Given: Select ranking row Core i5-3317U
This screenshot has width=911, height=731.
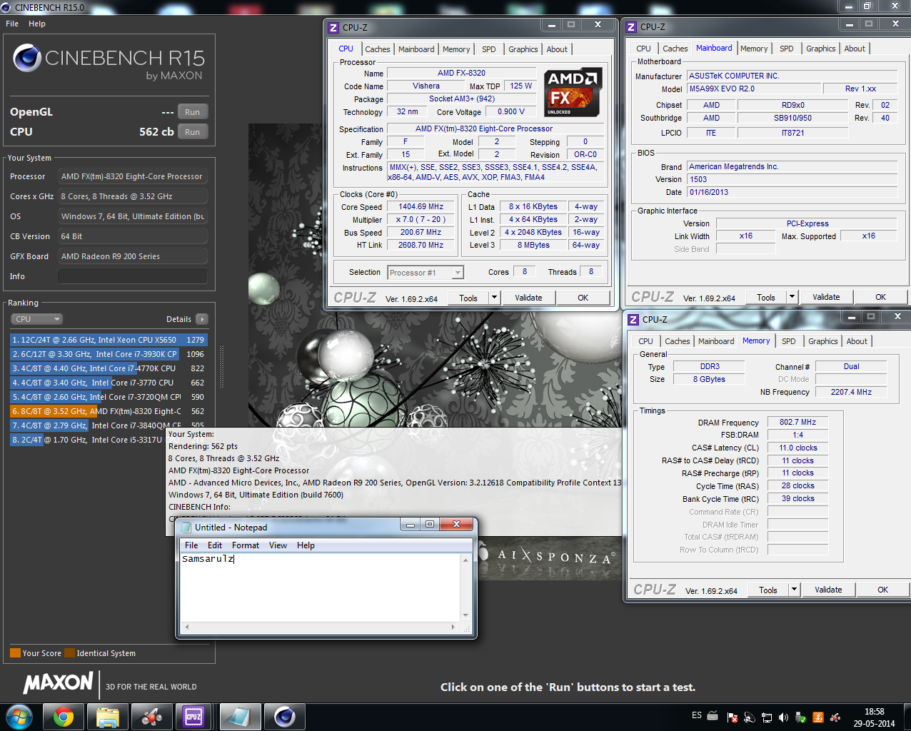Looking at the screenshot, I should click(x=88, y=440).
